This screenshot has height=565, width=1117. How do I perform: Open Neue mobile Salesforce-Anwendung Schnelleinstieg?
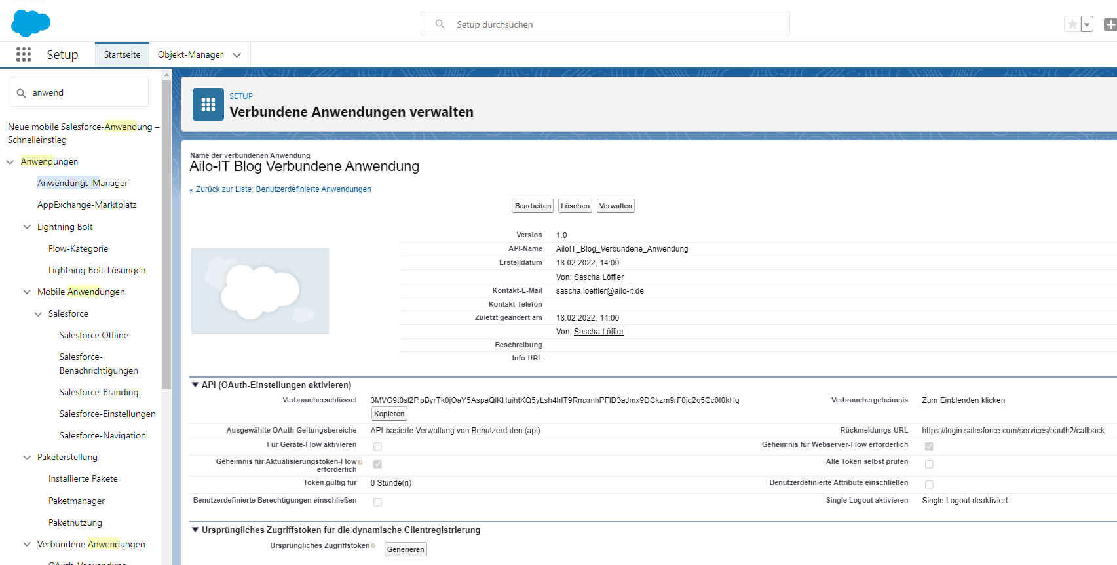click(83, 133)
